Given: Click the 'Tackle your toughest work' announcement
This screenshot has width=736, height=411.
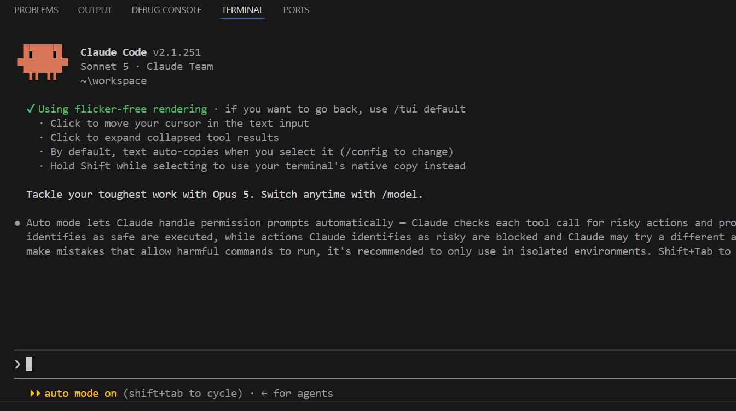Looking at the screenshot, I should 225,195.
